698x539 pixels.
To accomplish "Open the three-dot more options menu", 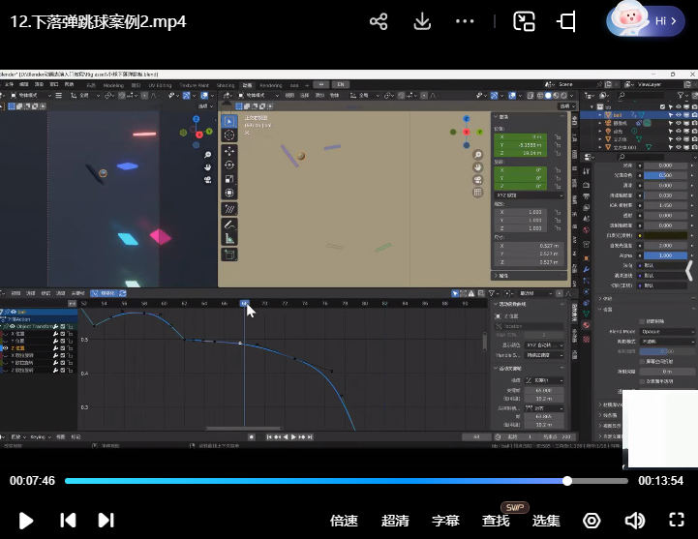I will [466, 21].
